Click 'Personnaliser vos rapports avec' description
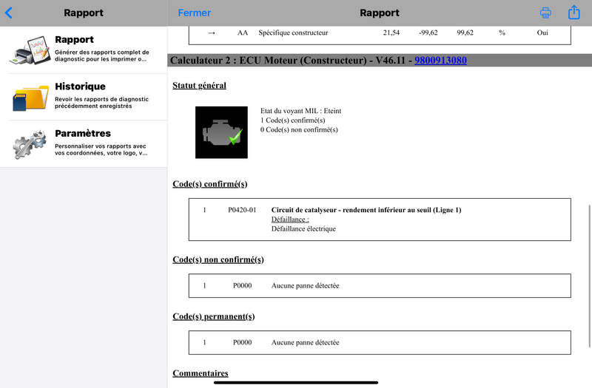 pyautogui.click(x=101, y=149)
